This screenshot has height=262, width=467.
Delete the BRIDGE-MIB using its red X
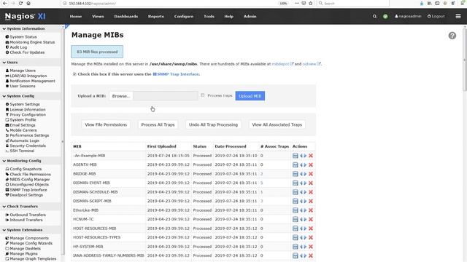point(311,174)
